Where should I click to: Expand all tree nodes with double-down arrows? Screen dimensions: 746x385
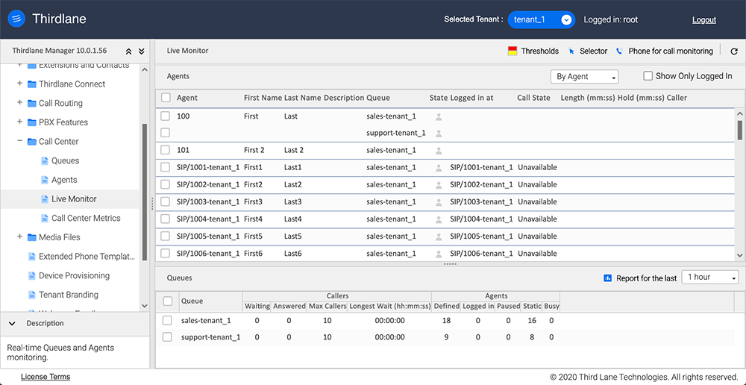141,51
